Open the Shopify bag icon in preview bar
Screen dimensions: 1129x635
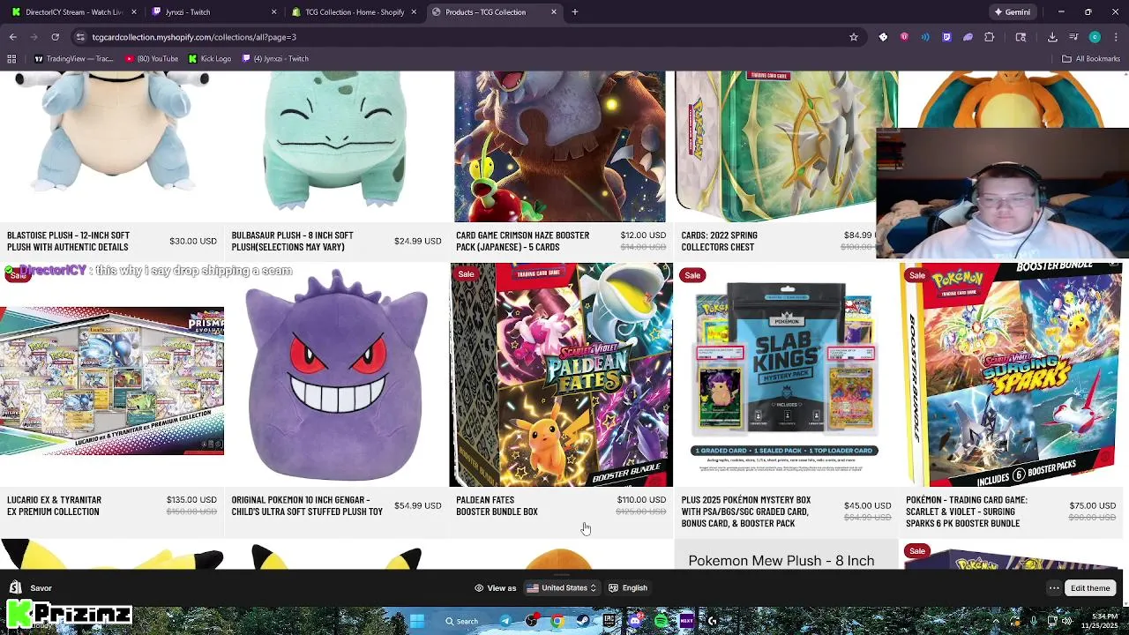pos(15,587)
